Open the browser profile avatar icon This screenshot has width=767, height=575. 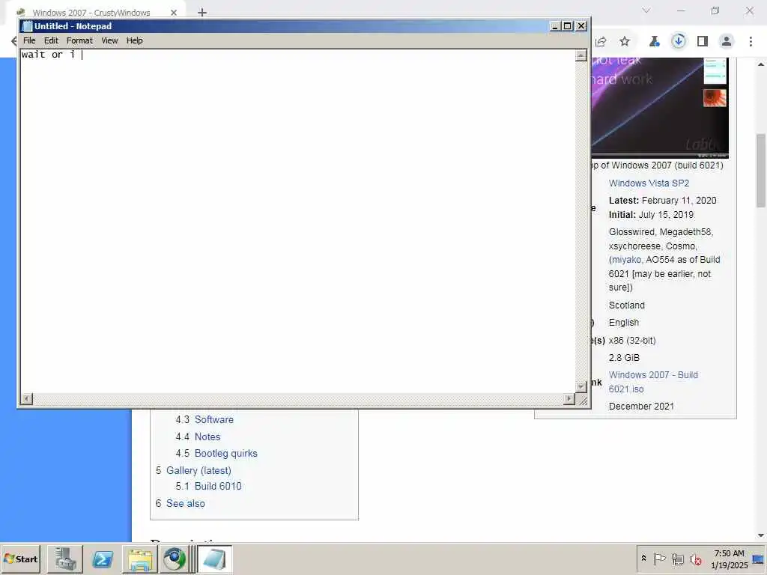[x=727, y=42]
